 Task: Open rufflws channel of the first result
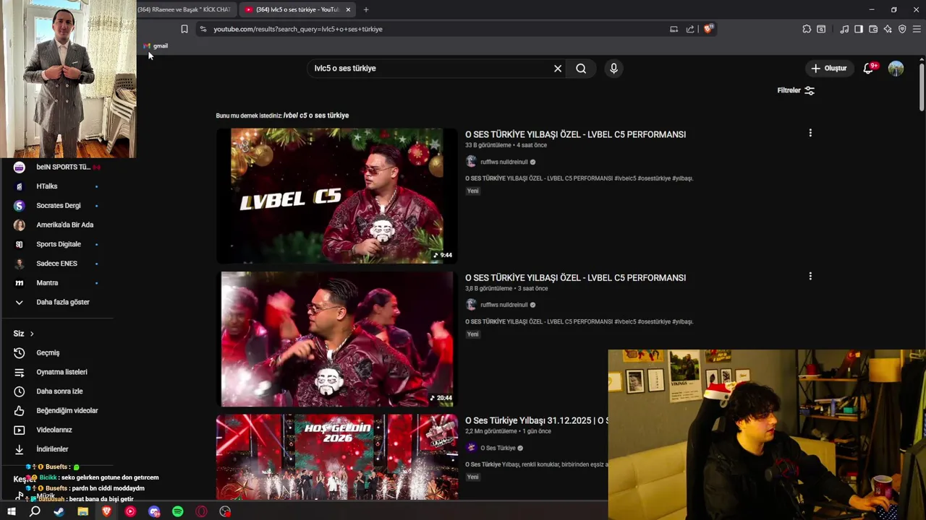click(x=504, y=162)
